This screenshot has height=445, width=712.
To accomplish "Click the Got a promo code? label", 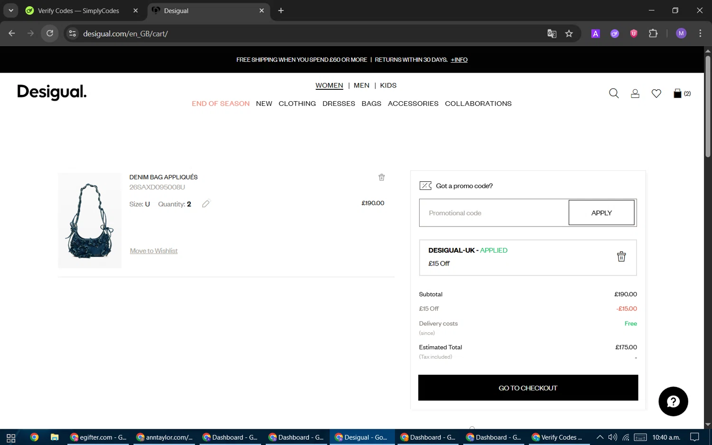I will pyautogui.click(x=464, y=186).
